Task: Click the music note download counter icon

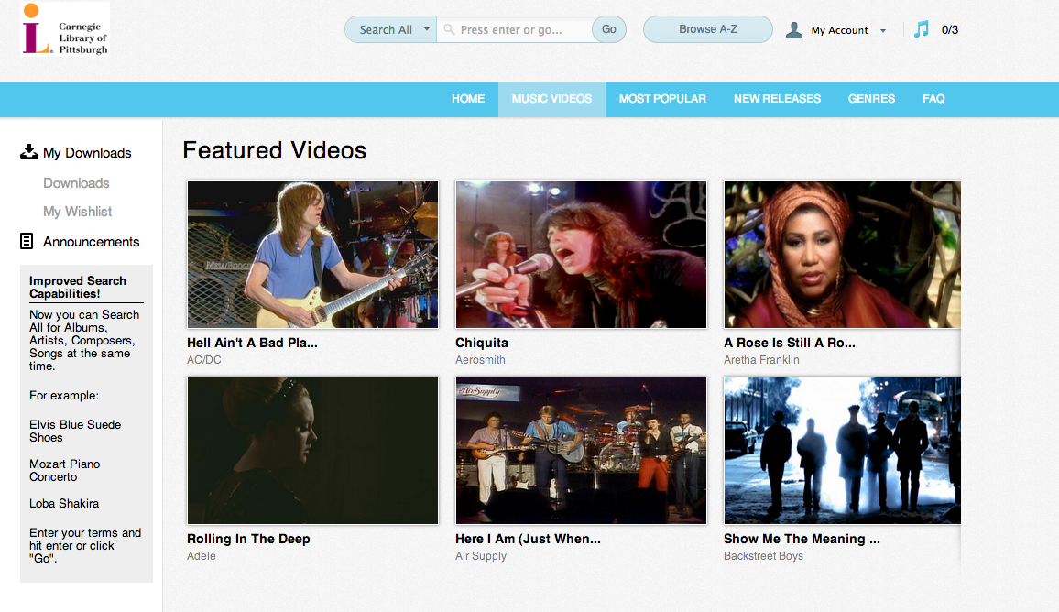Action: (x=922, y=29)
